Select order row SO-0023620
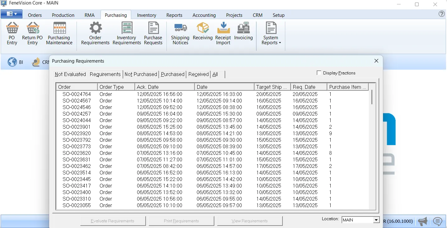This screenshot has width=447, height=228. pyautogui.click(x=212, y=153)
